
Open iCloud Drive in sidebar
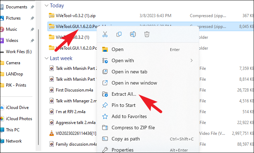[x=17, y=108]
